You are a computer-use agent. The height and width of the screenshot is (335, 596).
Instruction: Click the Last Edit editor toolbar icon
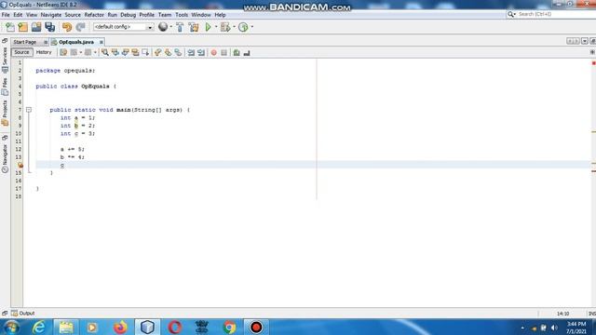click(63, 53)
